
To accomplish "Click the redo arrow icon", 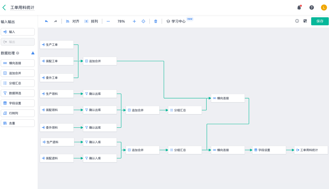I will coord(55,21).
